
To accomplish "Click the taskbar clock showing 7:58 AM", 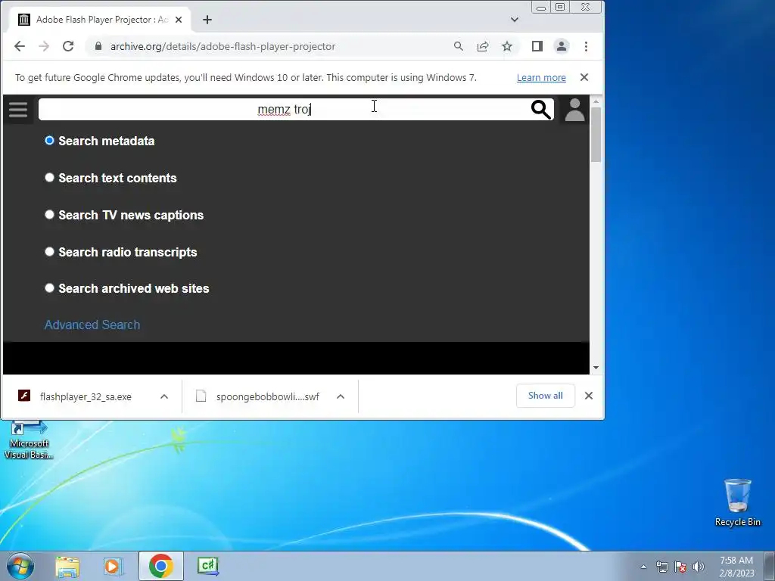I will 736,567.
